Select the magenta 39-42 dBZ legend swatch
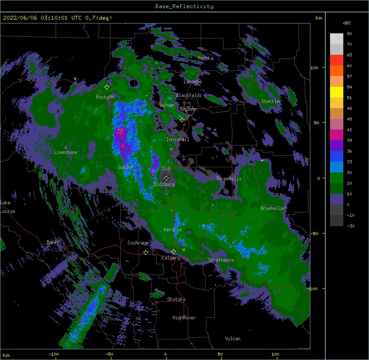Screen dimensions: 369x360 pyautogui.click(x=336, y=135)
